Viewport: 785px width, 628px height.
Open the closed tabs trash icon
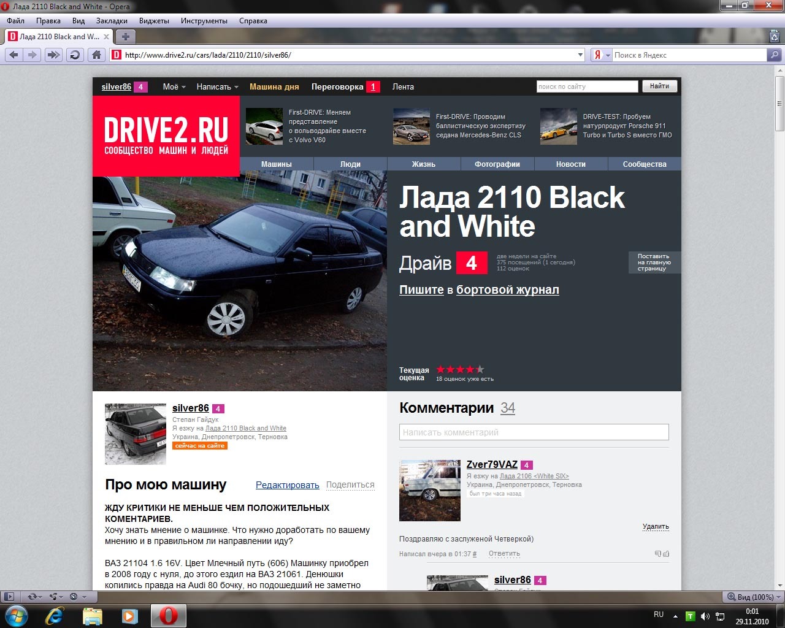pos(773,36)
